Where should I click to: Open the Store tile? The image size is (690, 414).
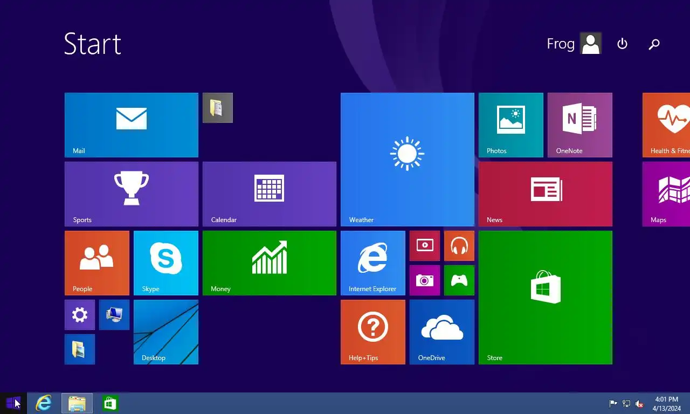(546, 298)
